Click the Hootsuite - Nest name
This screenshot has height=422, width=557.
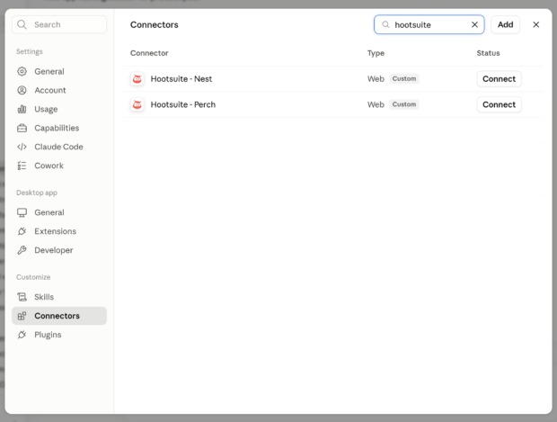point(181,79)
